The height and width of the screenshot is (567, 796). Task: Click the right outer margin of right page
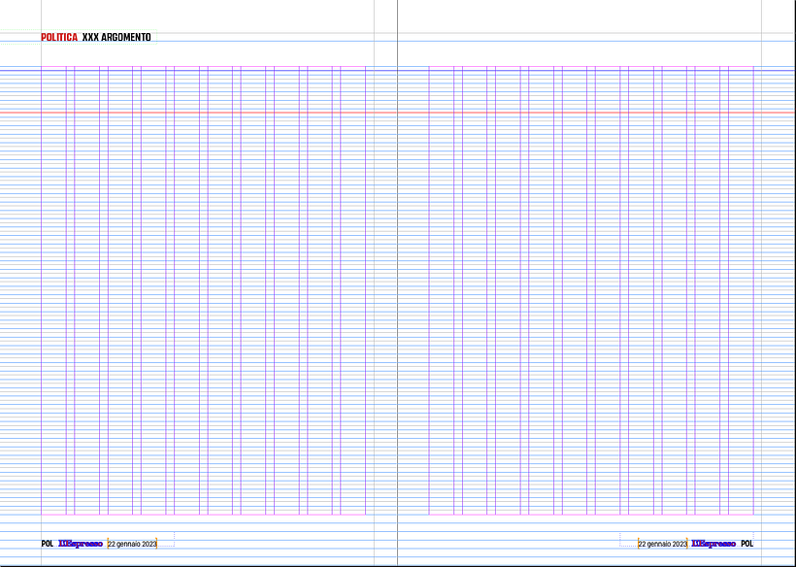(x=777, y=291)
